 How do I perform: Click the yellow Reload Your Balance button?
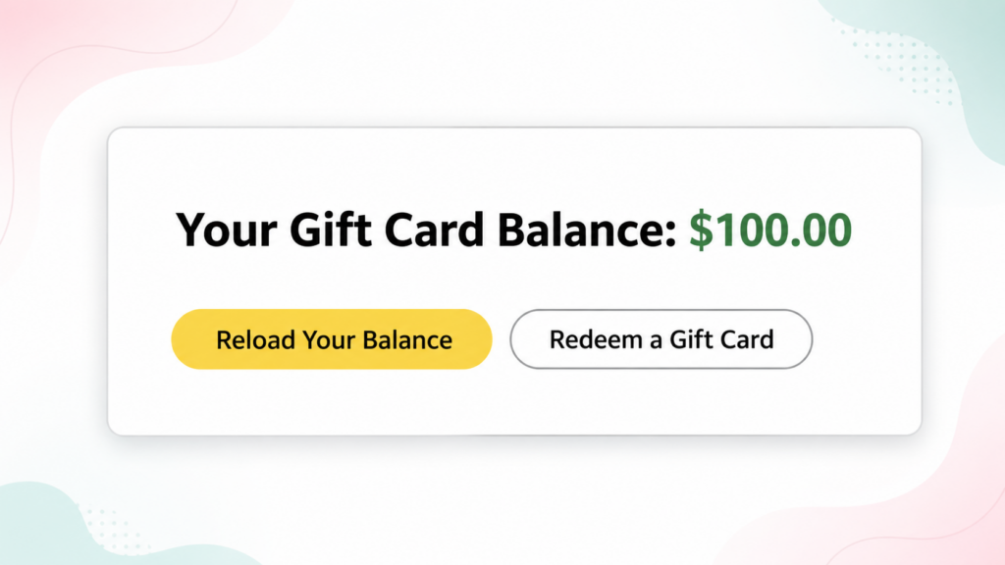(x=332, y=338)
